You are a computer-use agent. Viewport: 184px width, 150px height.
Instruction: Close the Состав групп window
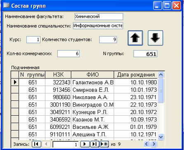176,6
